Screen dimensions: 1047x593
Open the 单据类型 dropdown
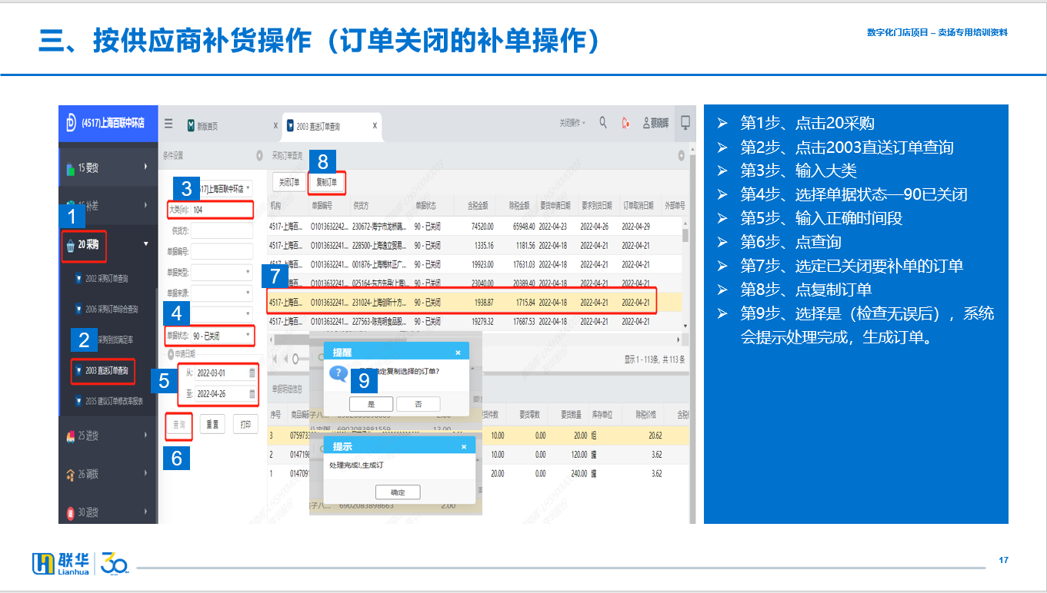tap(248, 272)
